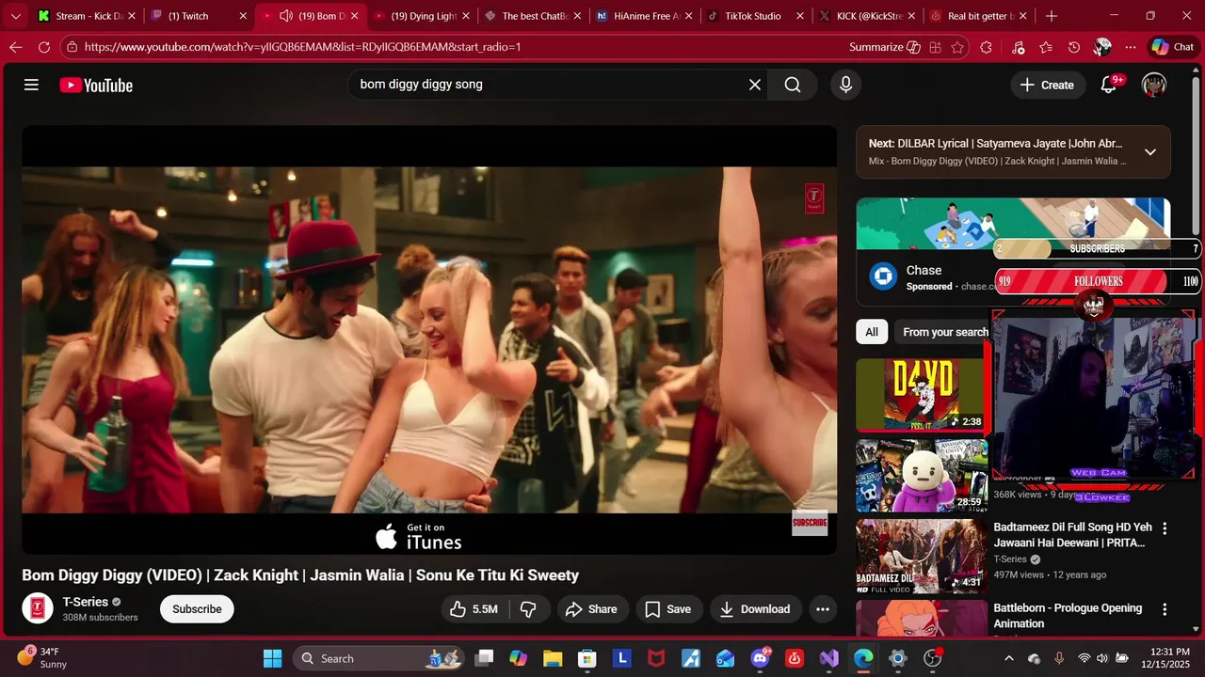This screenshot has width=1205, height=677.
Task: Open YouTube notifications bell
Action: coord(1109,85)
